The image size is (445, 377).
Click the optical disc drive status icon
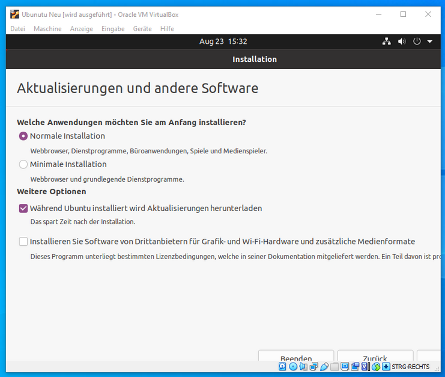293,367
